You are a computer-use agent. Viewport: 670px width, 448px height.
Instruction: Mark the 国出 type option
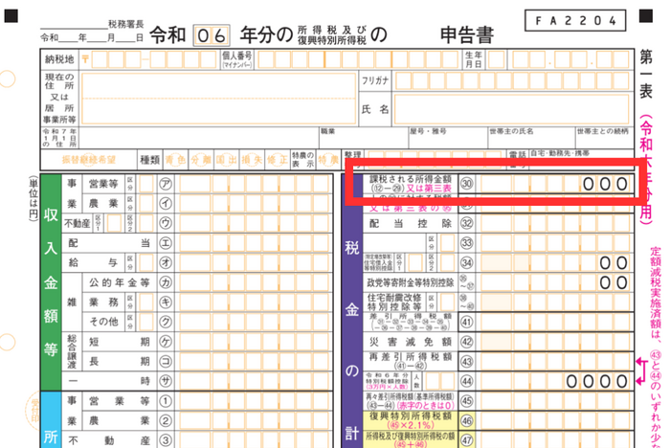click(x=226, y=160)
